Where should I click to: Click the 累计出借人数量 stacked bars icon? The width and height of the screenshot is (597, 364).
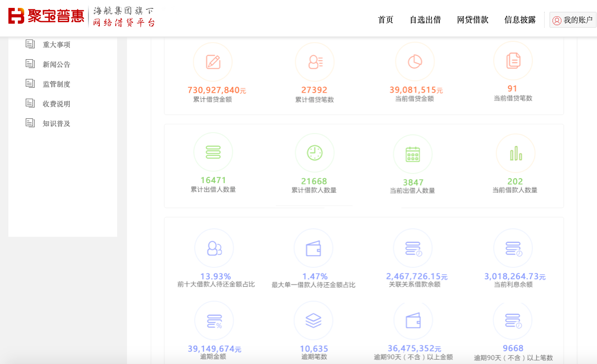[213, 152]
